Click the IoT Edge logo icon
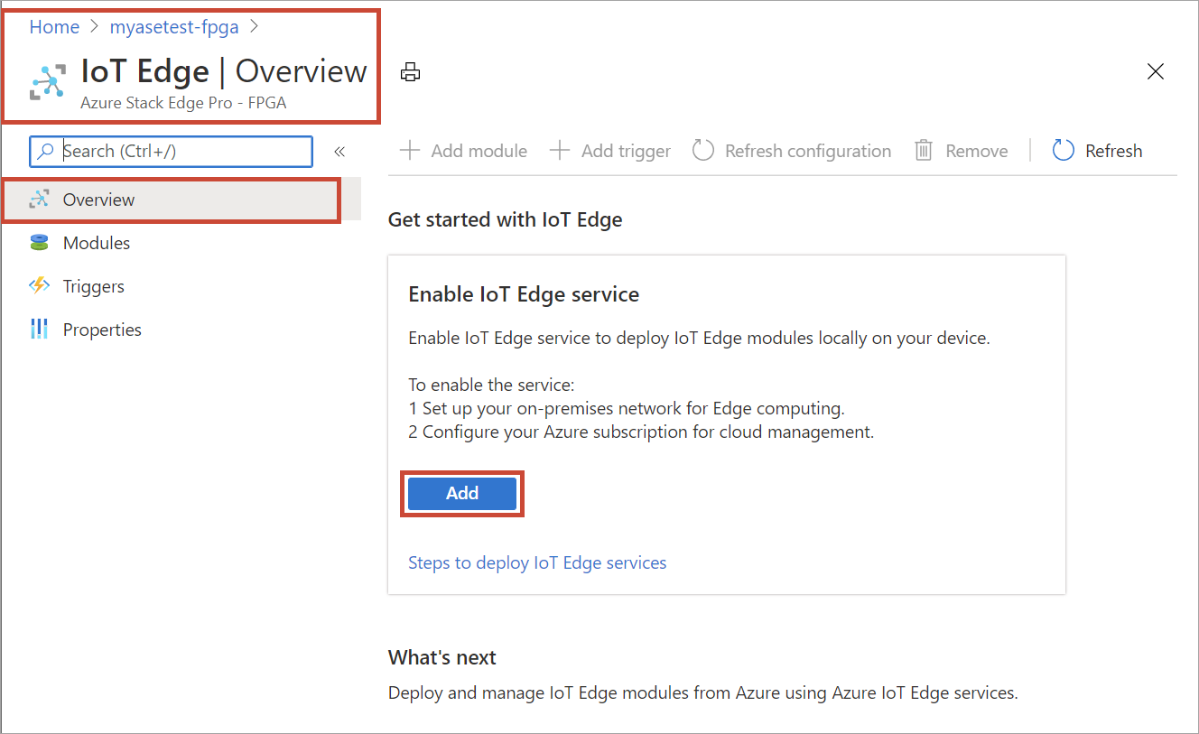The height and width of the screenshot is (734, 1199). tap(48, 81)
